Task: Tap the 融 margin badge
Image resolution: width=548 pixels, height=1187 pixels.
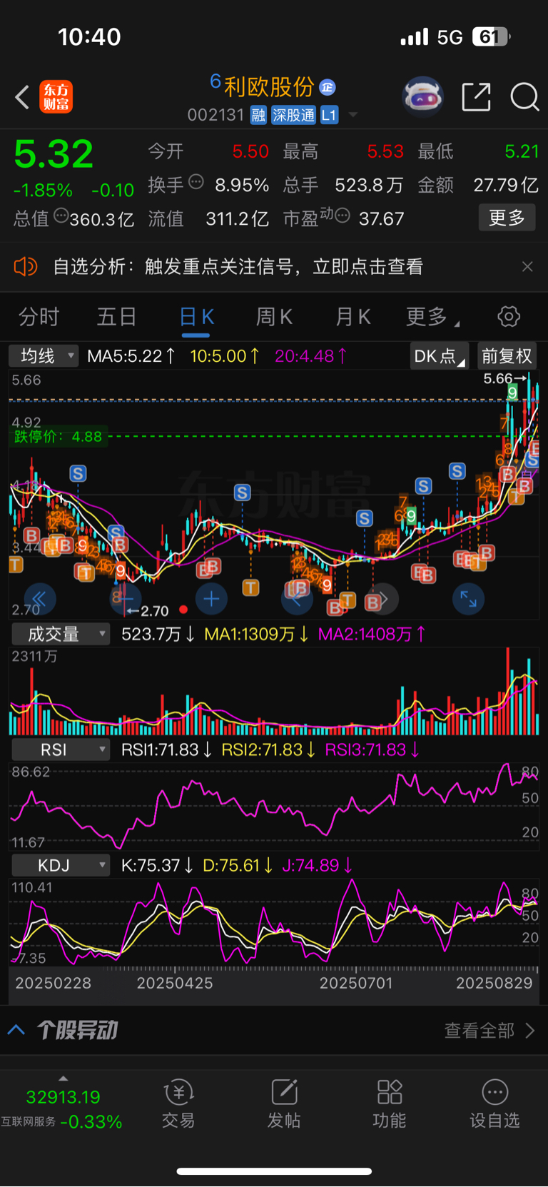Action: click(x=258, y=115)
